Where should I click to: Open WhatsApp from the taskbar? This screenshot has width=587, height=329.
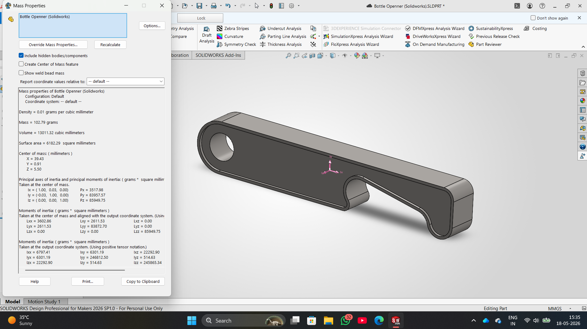click(x=345, y=320)
